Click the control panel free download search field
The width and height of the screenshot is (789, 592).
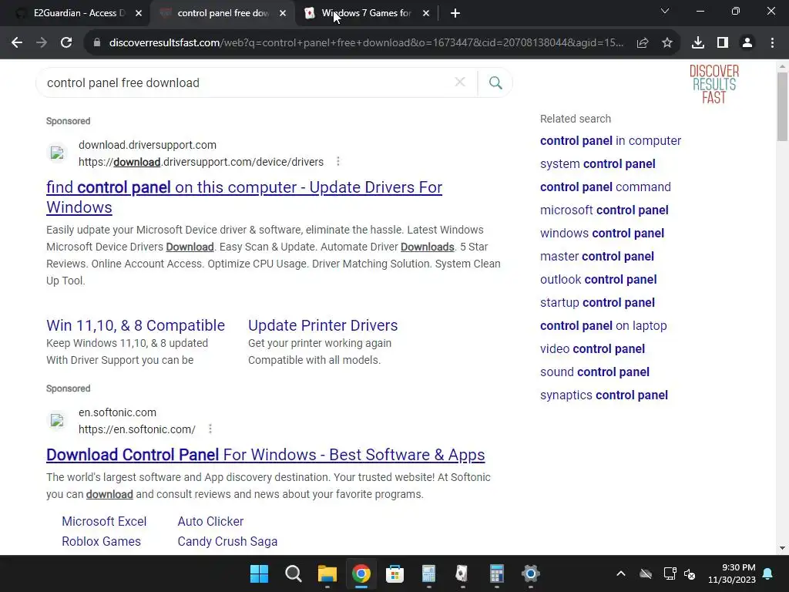click(247, 82)
